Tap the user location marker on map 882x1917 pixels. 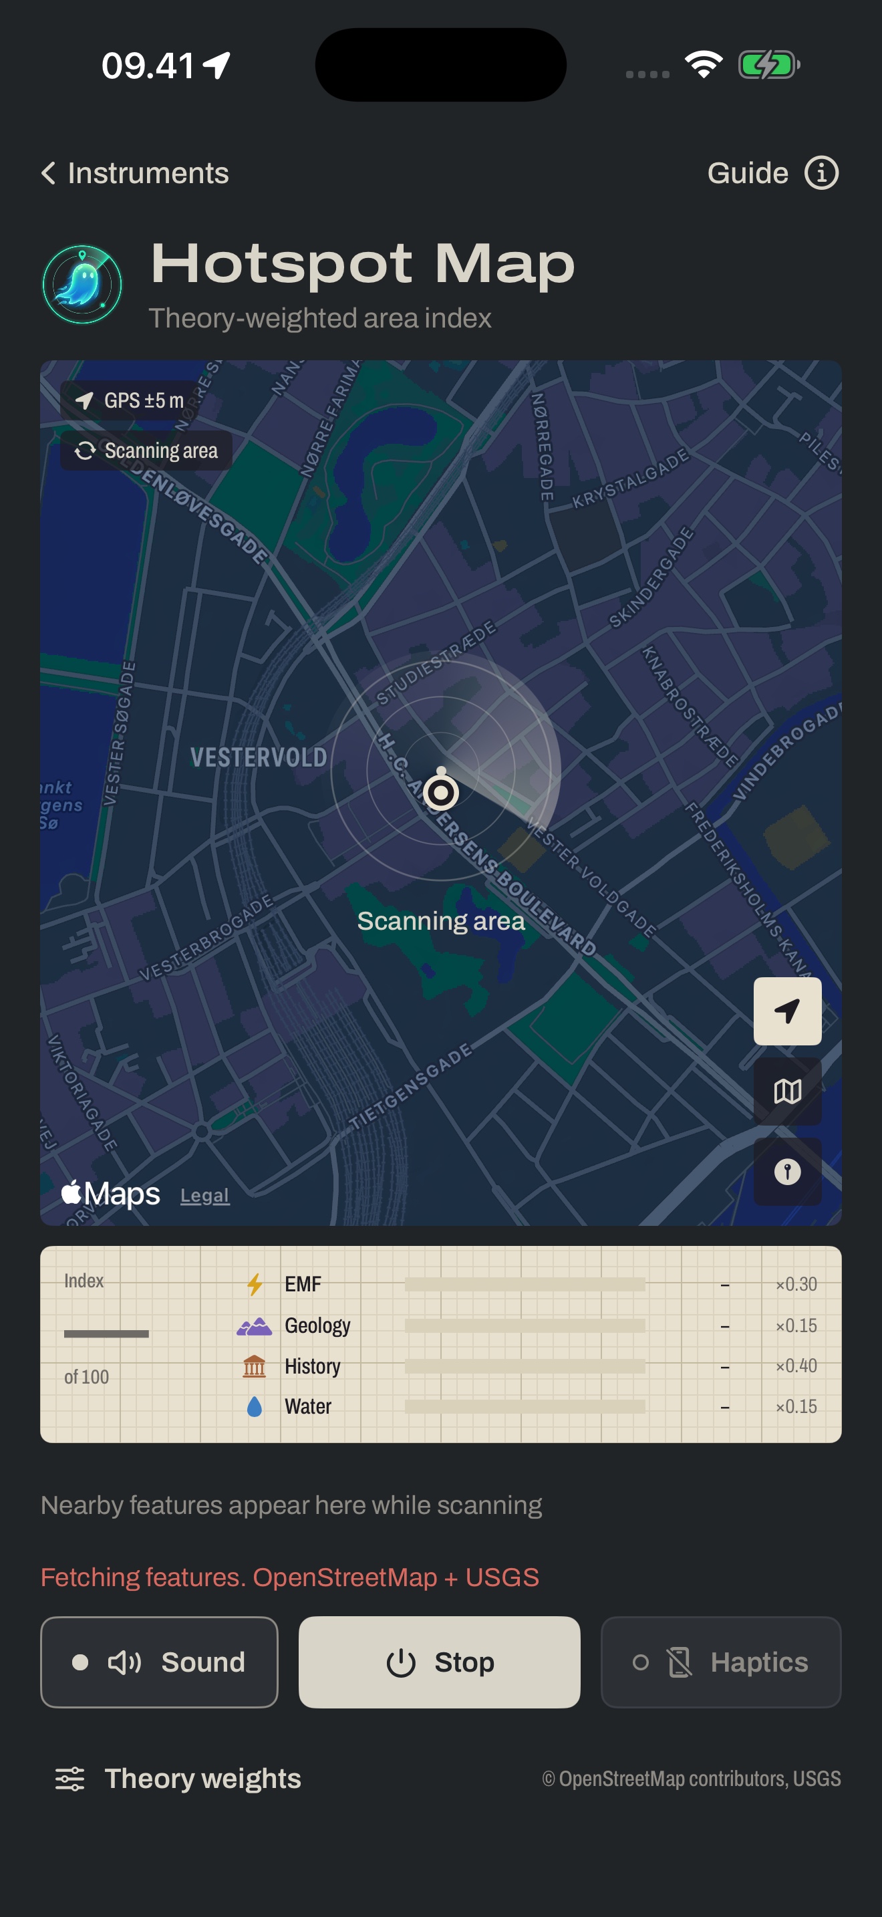441,792
